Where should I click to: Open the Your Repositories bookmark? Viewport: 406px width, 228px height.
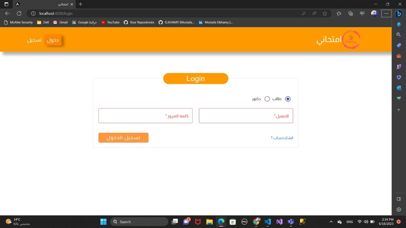(x=139, y=22)
